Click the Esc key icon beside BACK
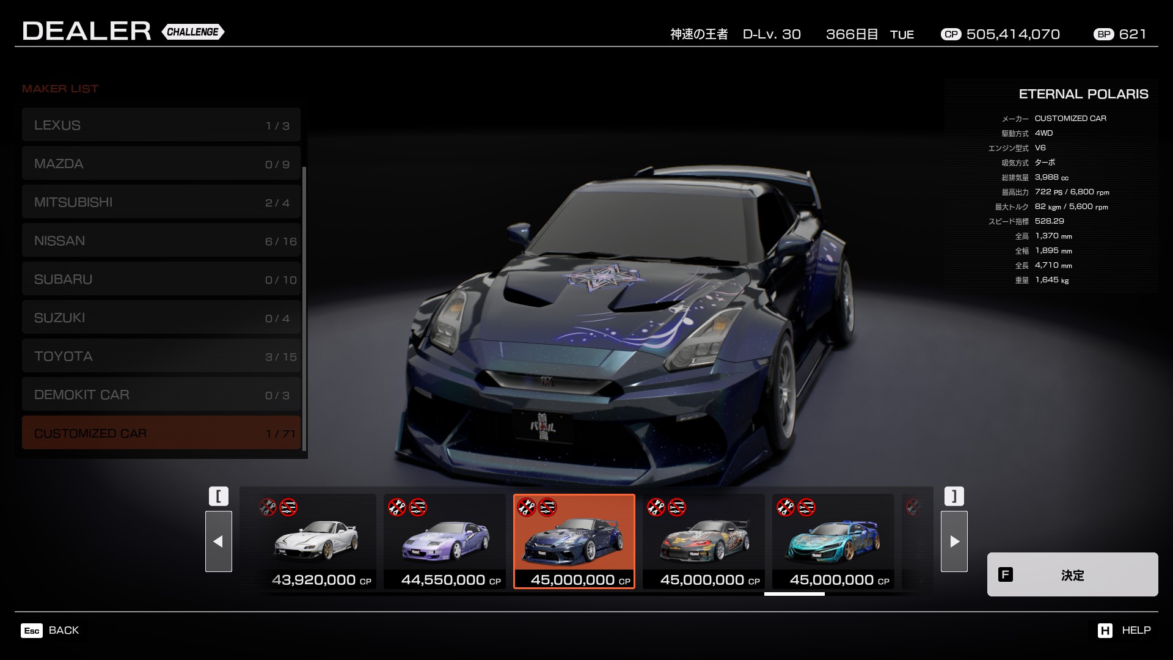This screenshot has width=1173, height=660. (x=32, y=631)
